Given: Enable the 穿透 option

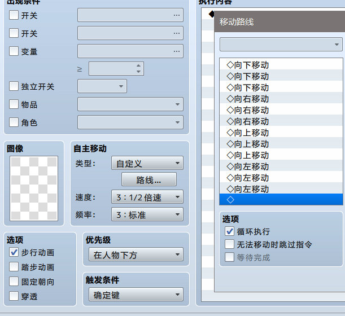Looking at the screenshot, I should point(14,296).
